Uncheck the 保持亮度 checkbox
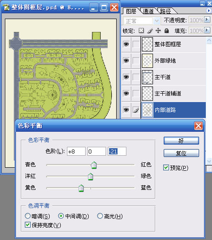Screen dimensions: 212x240 [x=27, y=224]
